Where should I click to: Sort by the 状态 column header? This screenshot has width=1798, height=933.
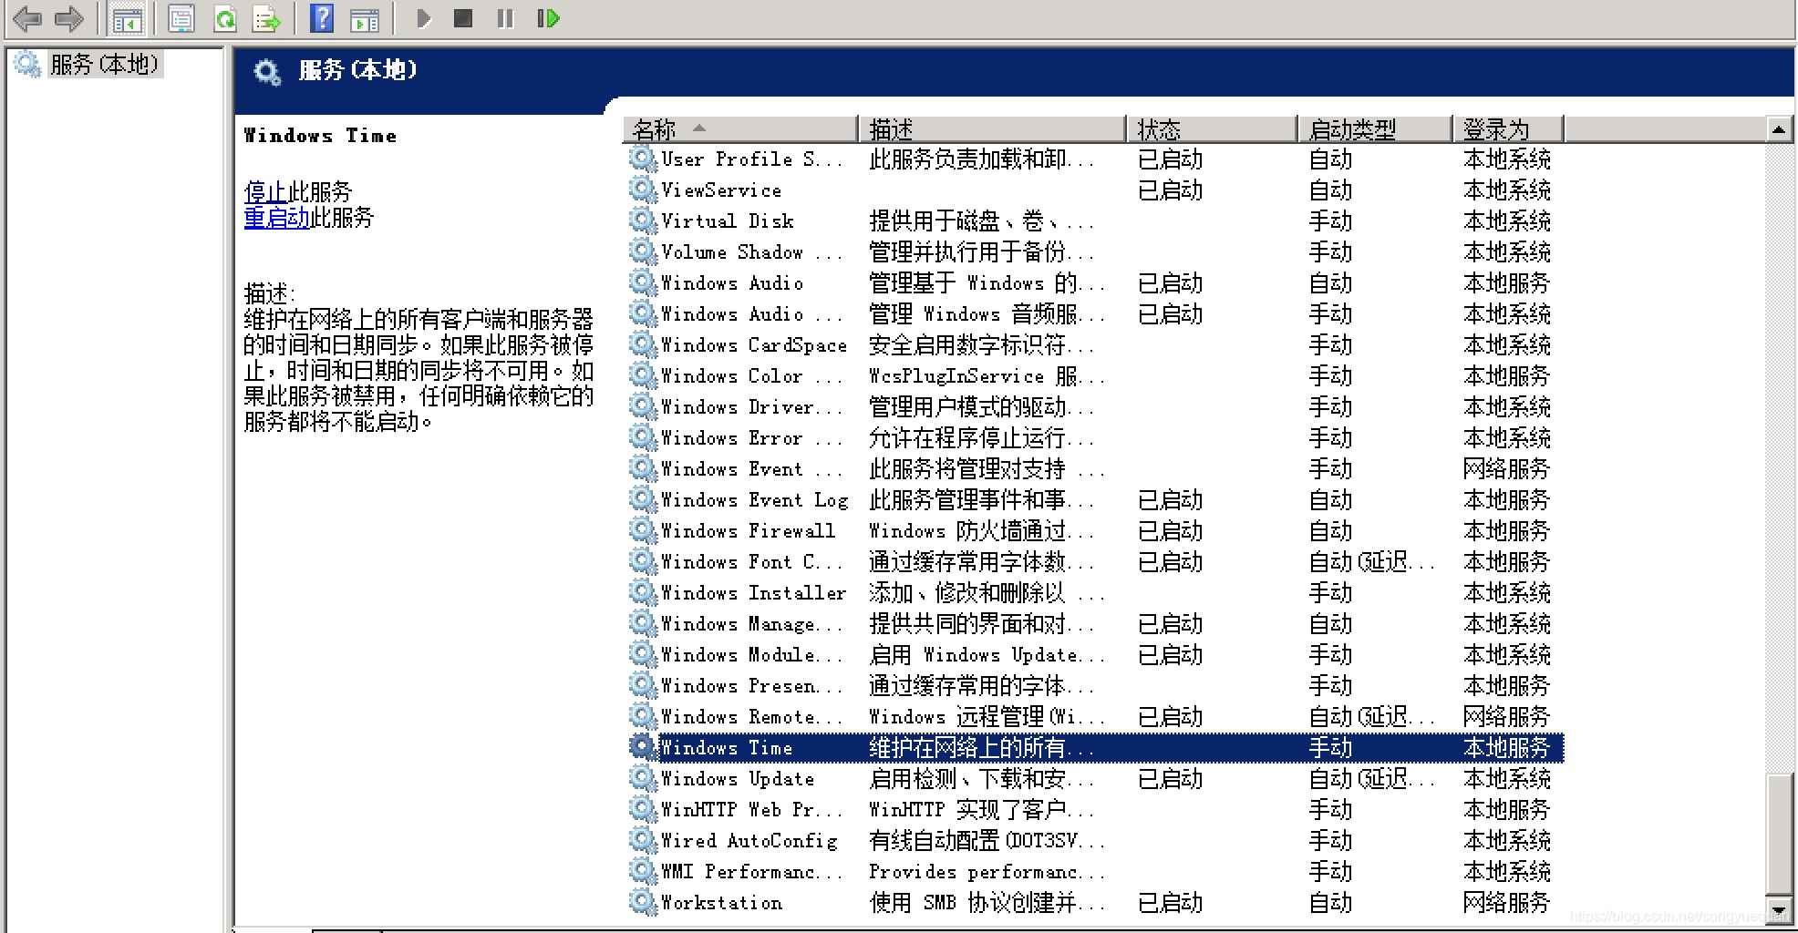tap(1212, 129)
